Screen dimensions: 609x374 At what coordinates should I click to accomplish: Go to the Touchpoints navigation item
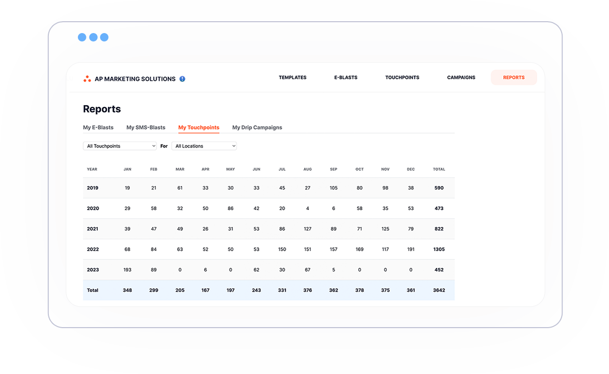[402, 77]
